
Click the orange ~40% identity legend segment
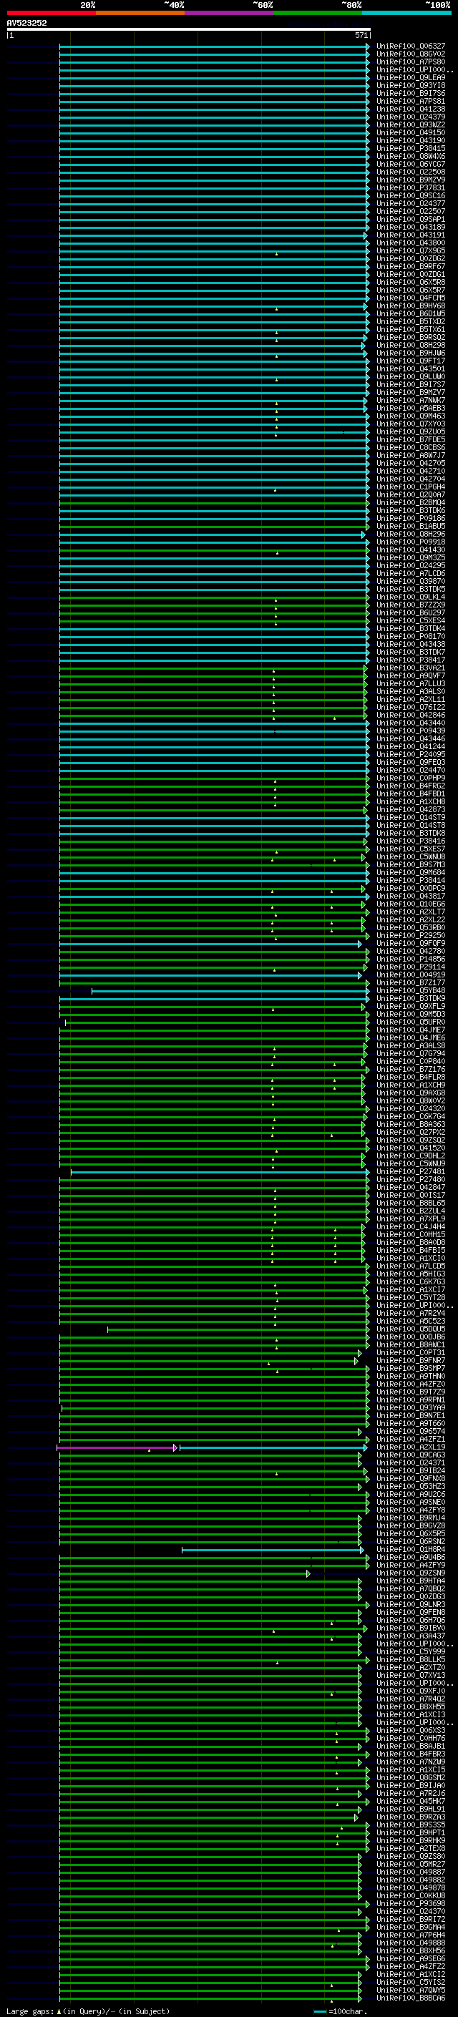tap(140, 13)
